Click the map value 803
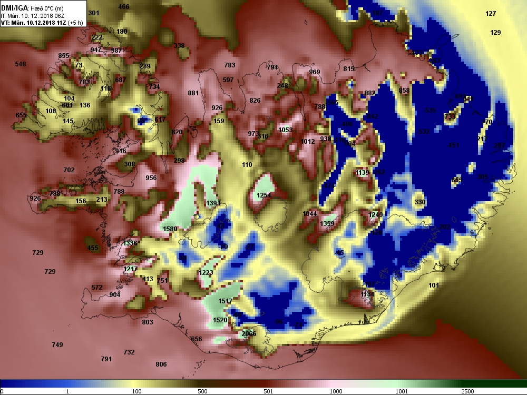 coord(148,322)
